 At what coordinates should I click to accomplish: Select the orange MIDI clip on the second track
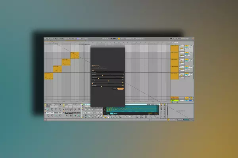point(75,55)
